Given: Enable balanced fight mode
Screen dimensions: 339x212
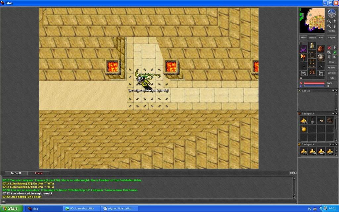Looking at the screenshot, I should [329, 52].
